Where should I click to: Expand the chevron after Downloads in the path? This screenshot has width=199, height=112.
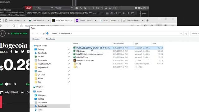tap(72, 34)
